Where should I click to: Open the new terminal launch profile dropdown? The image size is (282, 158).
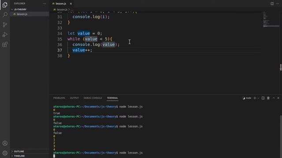258,98
